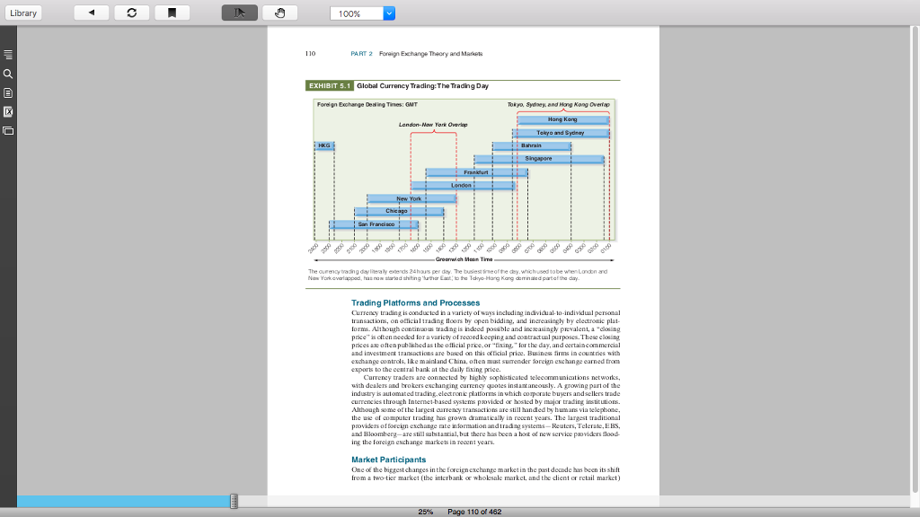Click the "PART 2" header text
920x517 pixels.
(x=361, y=54)
